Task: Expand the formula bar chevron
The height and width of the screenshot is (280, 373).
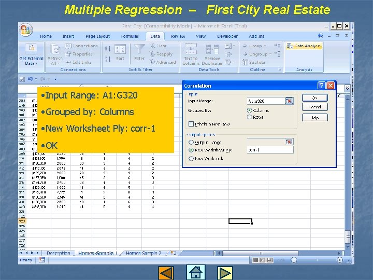Action: pos(347,88)
